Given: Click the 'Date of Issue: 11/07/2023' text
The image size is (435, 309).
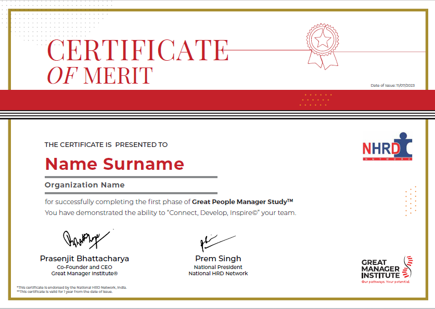Looking at the screenshot, I should [x=392, y=86].
